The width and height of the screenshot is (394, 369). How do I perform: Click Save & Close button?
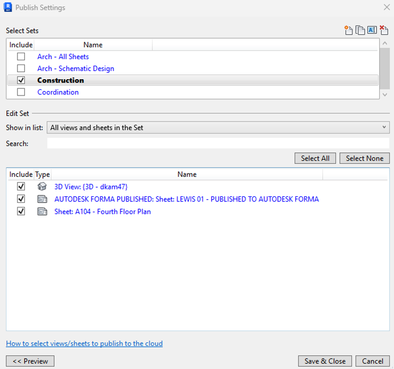(x=325, y=361)
